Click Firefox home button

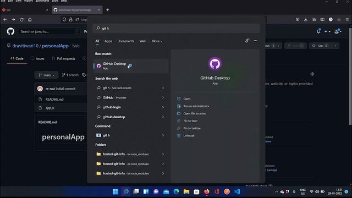30,20
